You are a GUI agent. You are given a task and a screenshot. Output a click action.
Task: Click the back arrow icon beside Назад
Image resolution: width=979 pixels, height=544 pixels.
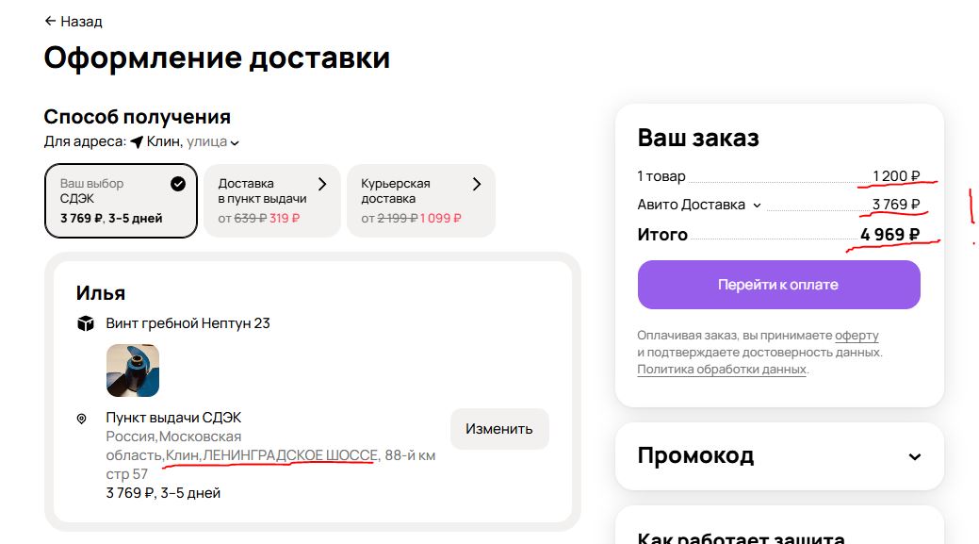[x=50, y=22]
